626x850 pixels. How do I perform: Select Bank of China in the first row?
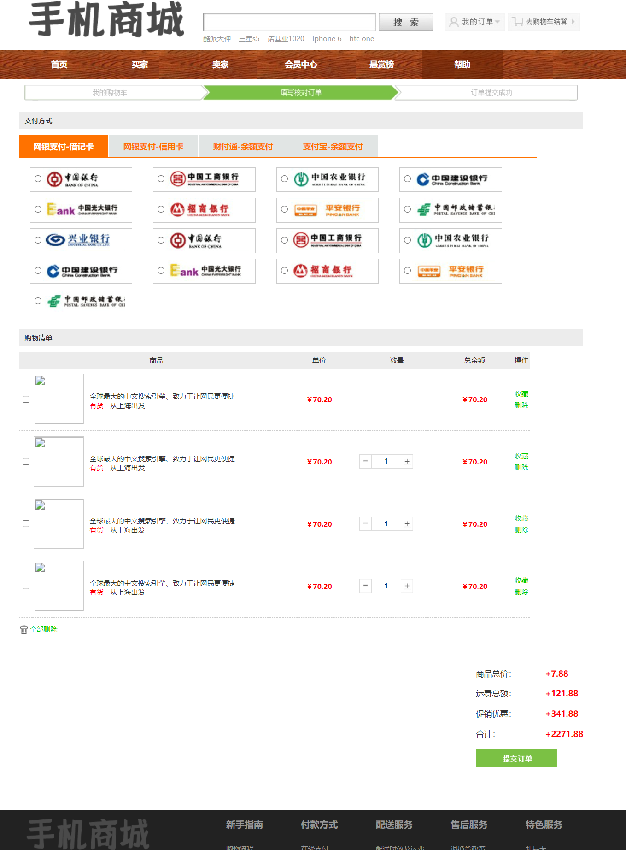(x=38, y=179)
